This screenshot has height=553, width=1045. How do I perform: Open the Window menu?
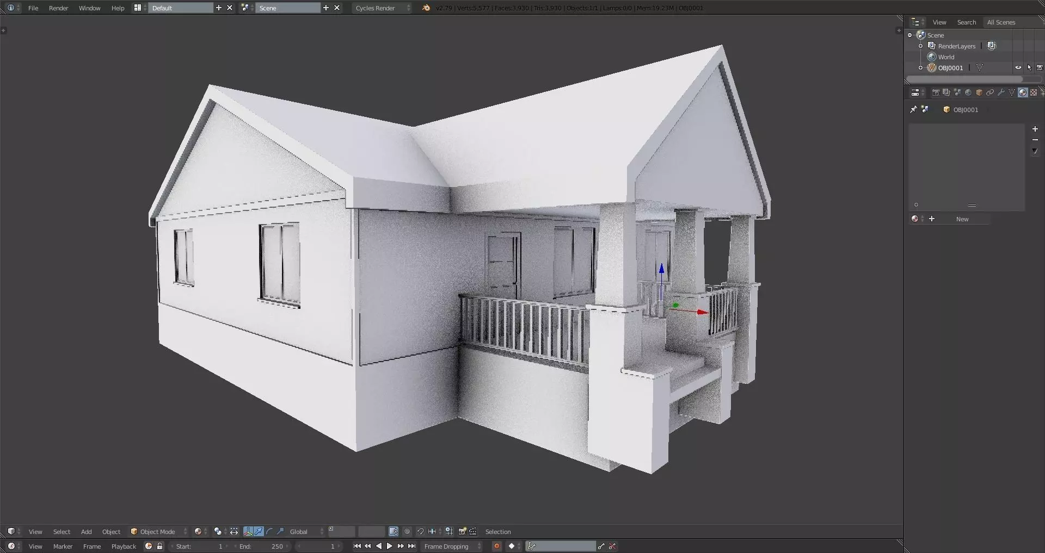pyautogui.click(x=90, y=8)
